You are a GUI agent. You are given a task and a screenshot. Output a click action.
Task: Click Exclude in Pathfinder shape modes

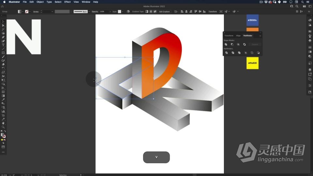[x=245, y=44]
